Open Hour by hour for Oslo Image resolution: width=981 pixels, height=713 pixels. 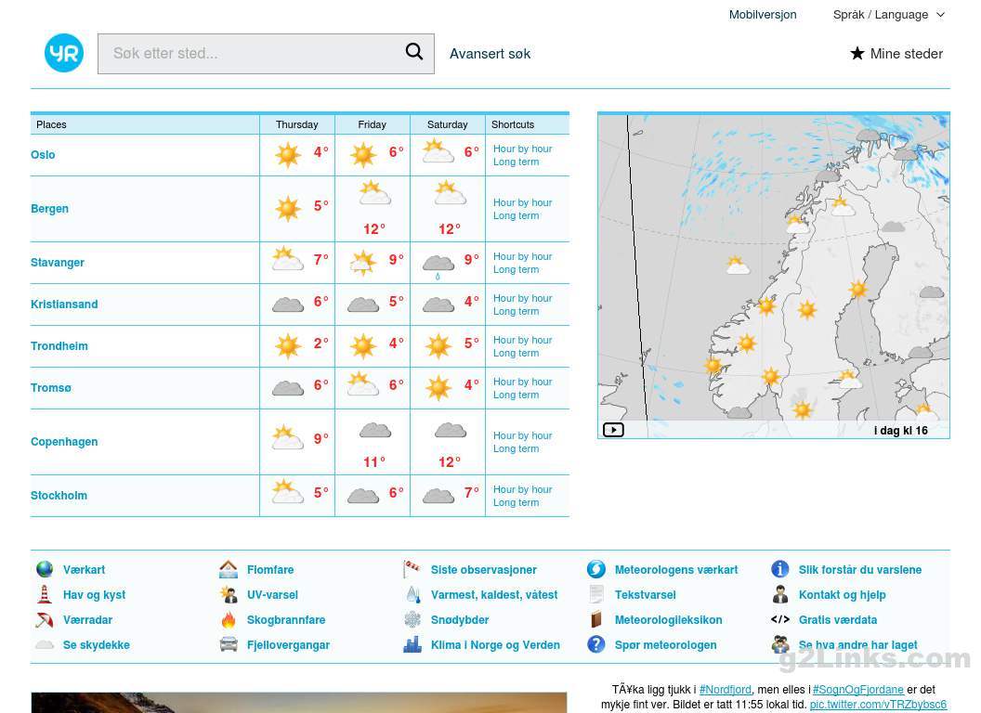tap(522, 149)
